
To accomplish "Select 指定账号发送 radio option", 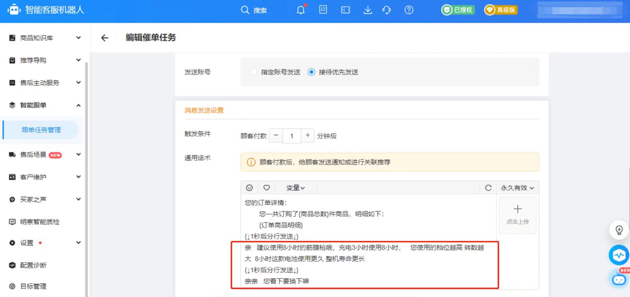I will (x=253, y=72).
